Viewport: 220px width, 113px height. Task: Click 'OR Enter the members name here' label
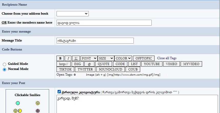pyautogui.click(x=27, y=23)
